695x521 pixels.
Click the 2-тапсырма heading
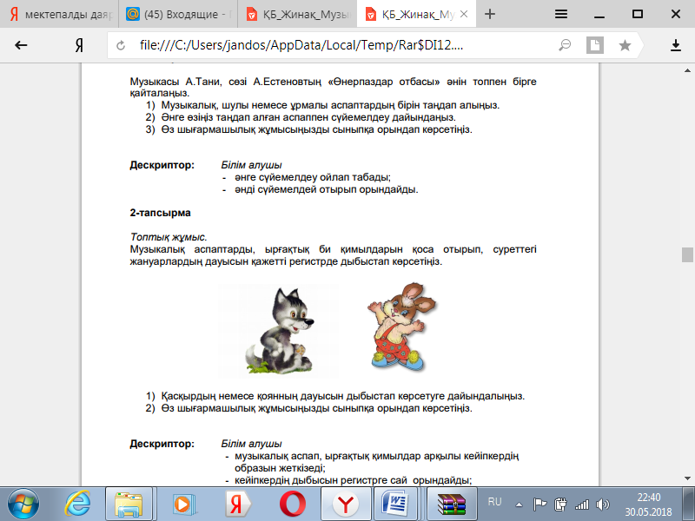pyautogui.click(x=160, y=213)
